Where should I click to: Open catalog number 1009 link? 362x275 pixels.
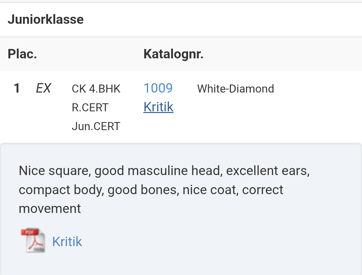coord(158,88)
